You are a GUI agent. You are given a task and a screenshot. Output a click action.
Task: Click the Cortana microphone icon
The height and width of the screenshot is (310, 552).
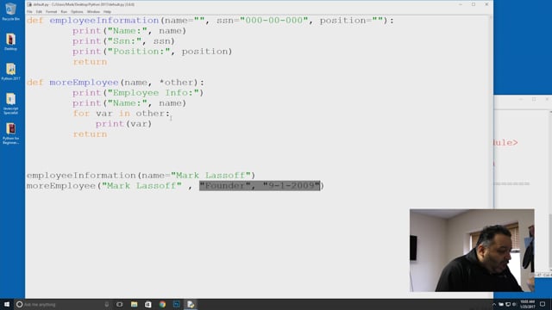pos(107,304)
